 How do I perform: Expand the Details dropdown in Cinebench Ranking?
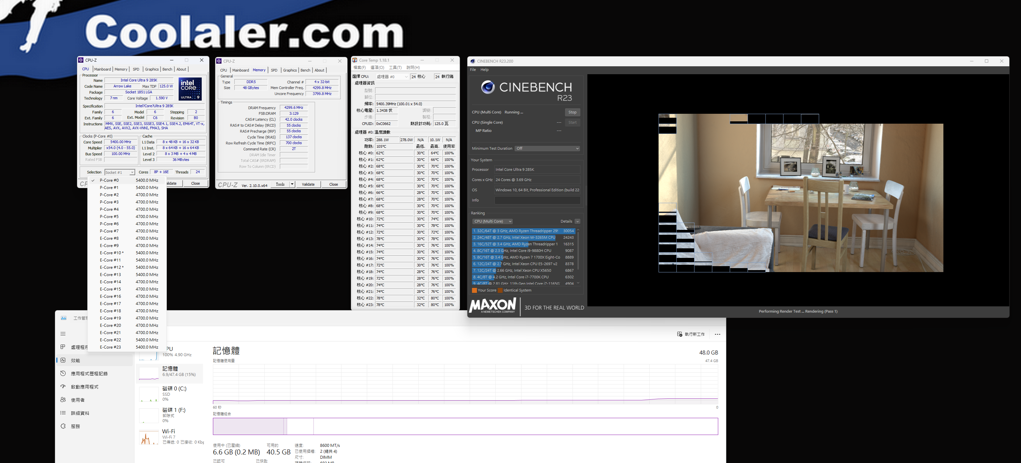click(x=577, y=221)
